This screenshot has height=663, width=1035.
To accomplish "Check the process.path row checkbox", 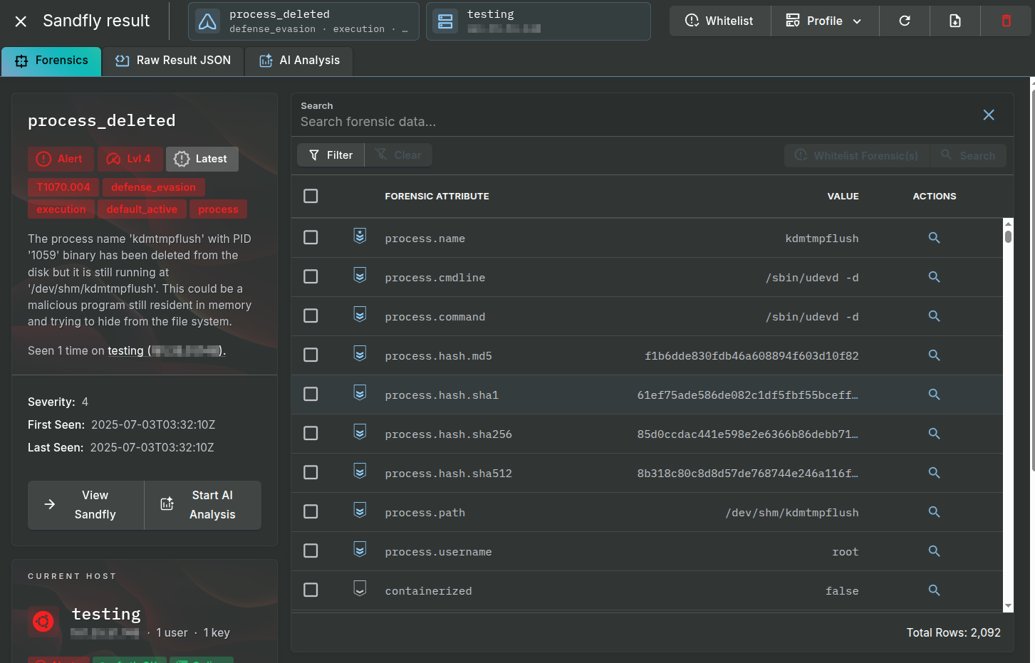I will [x=311, y=511].
